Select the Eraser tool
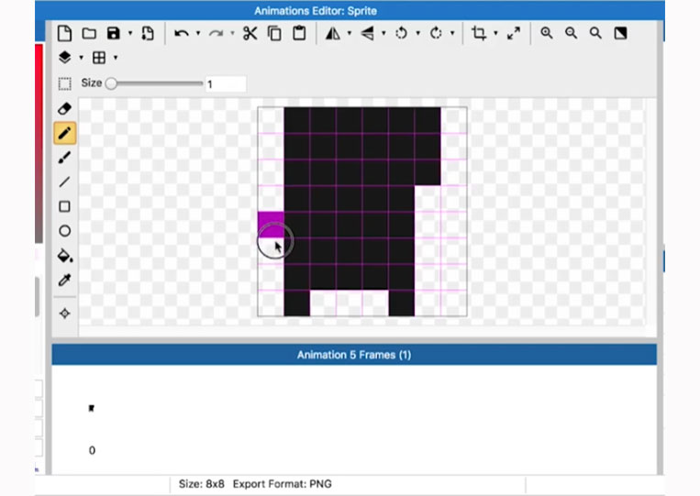The image size is (700, 496). [65, 109]
